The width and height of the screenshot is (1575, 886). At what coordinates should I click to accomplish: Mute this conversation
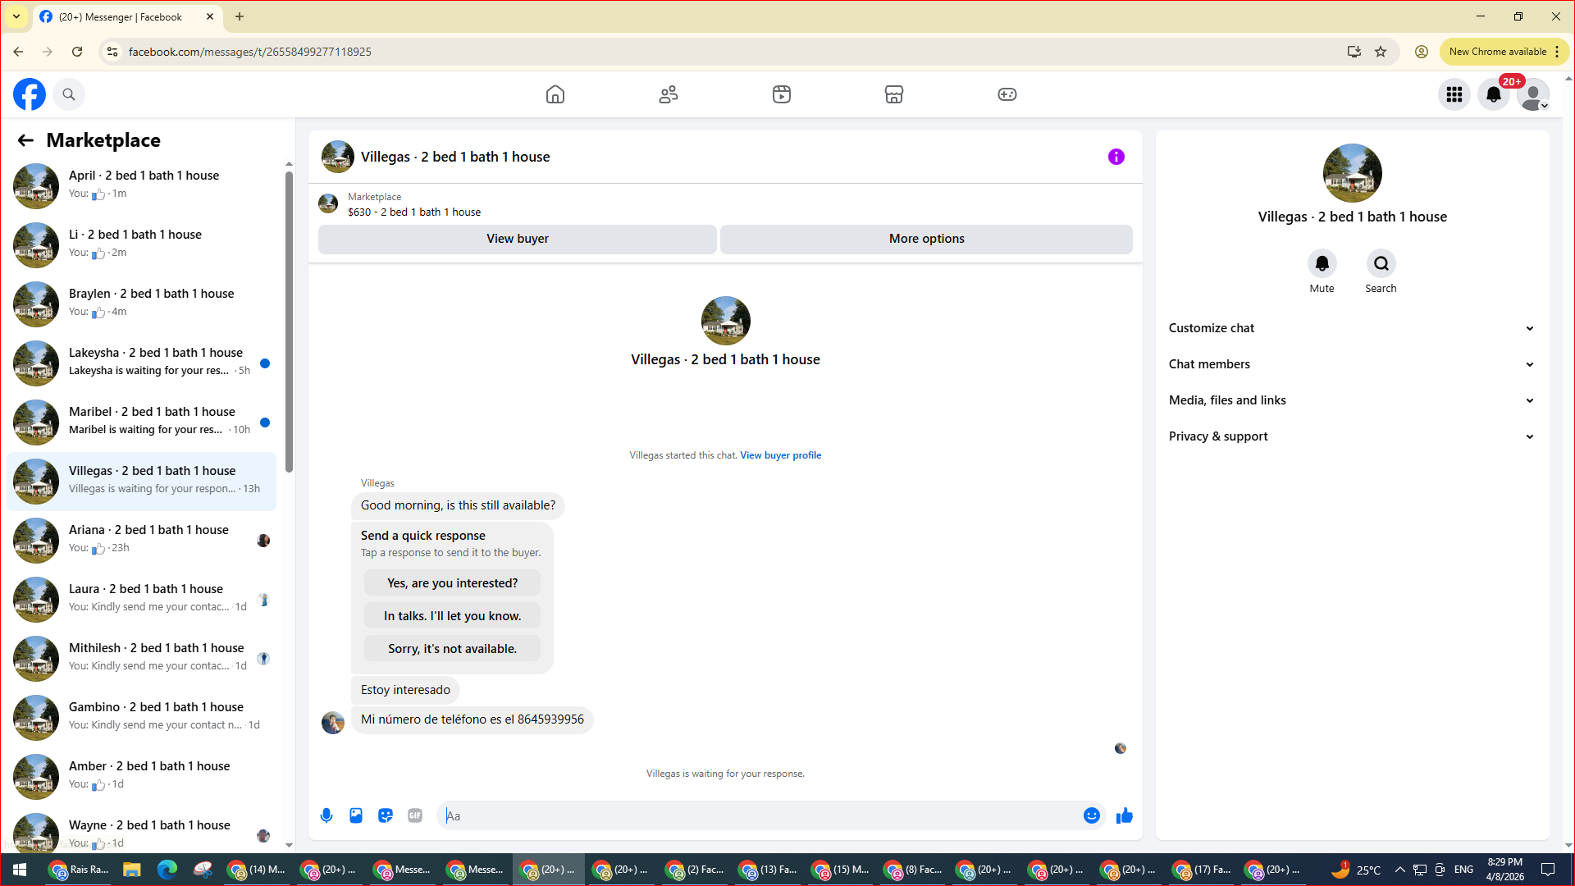tap(1322, 264)
